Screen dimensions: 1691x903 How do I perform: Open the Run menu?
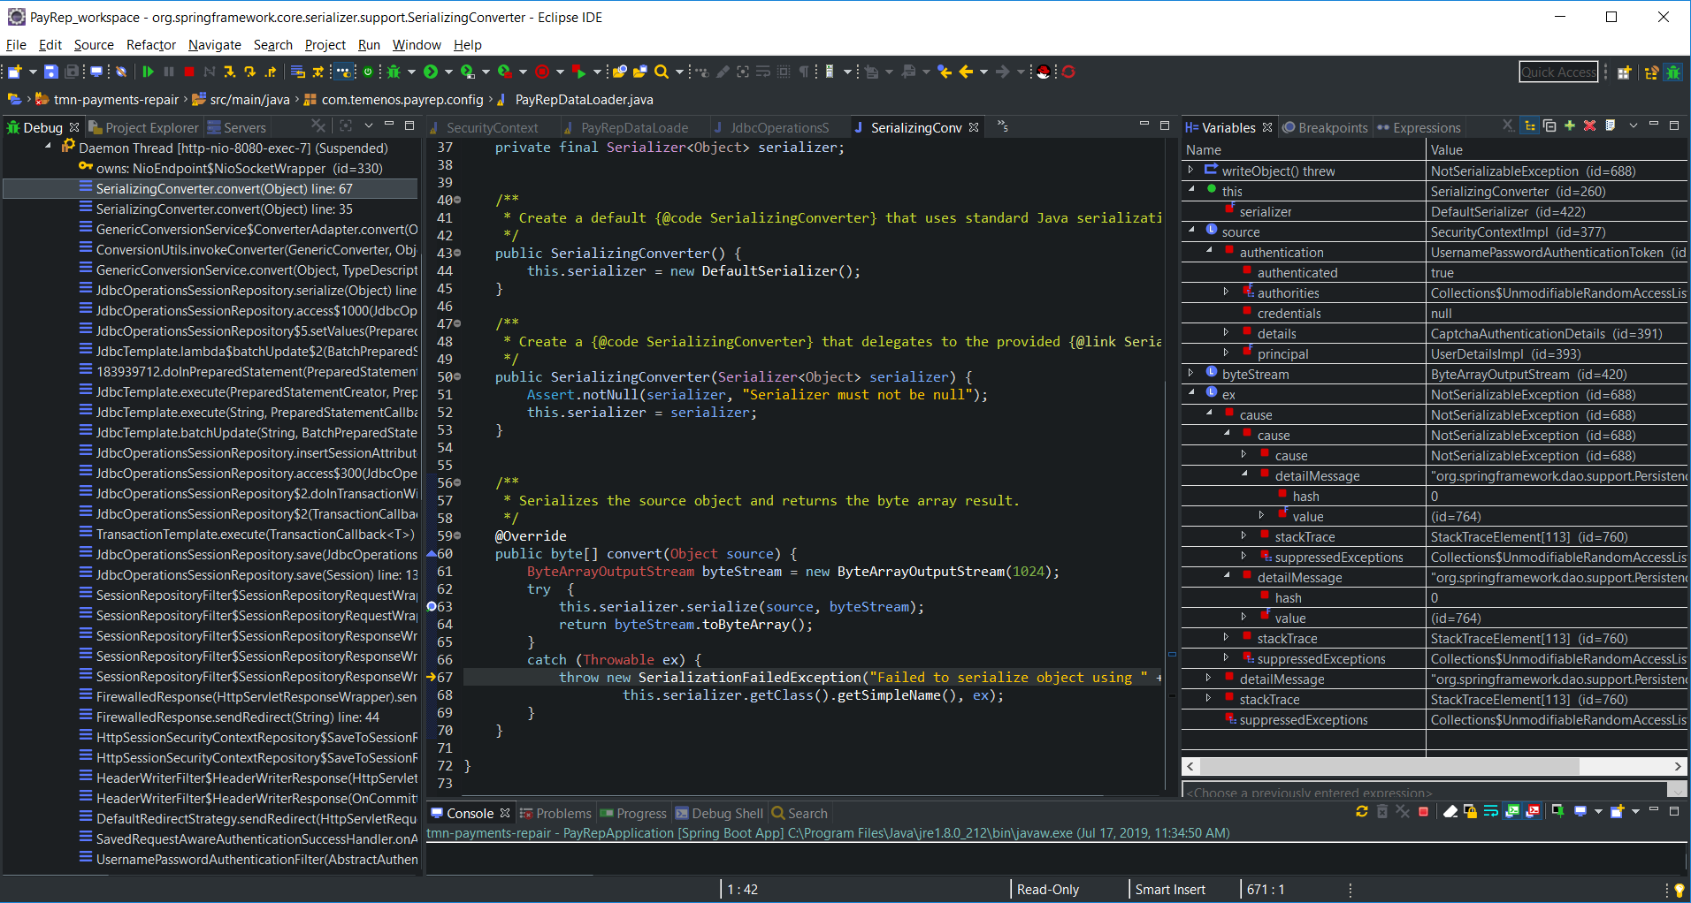click(369, 45)
